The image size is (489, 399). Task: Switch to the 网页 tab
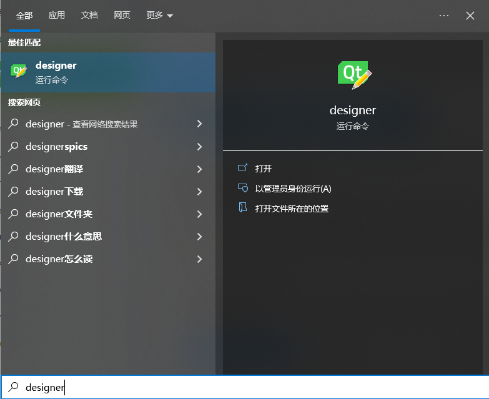[122, 15]
